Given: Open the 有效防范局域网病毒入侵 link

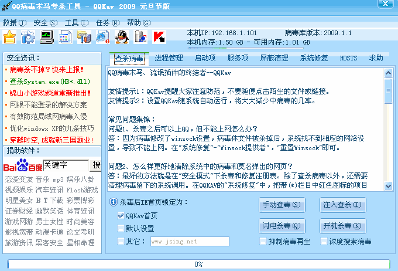Looking at the screenshot, I should point(48,117).
